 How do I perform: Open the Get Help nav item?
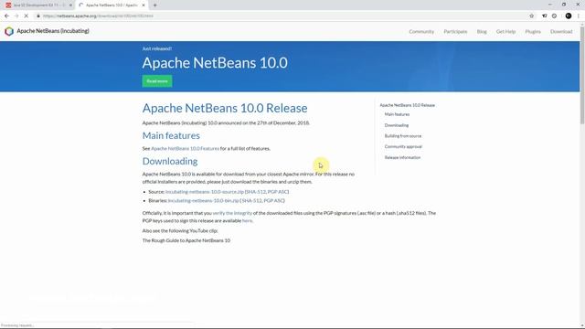click(x=505, y=32)
